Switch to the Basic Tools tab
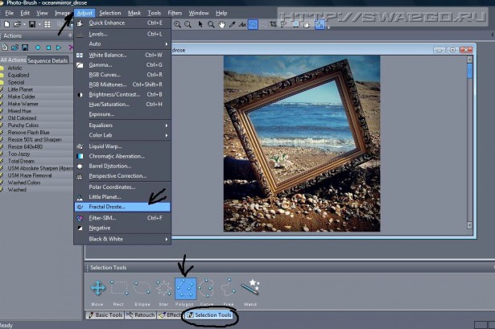The height and width of the screenshot is (329, 495). tap(106, 315)
